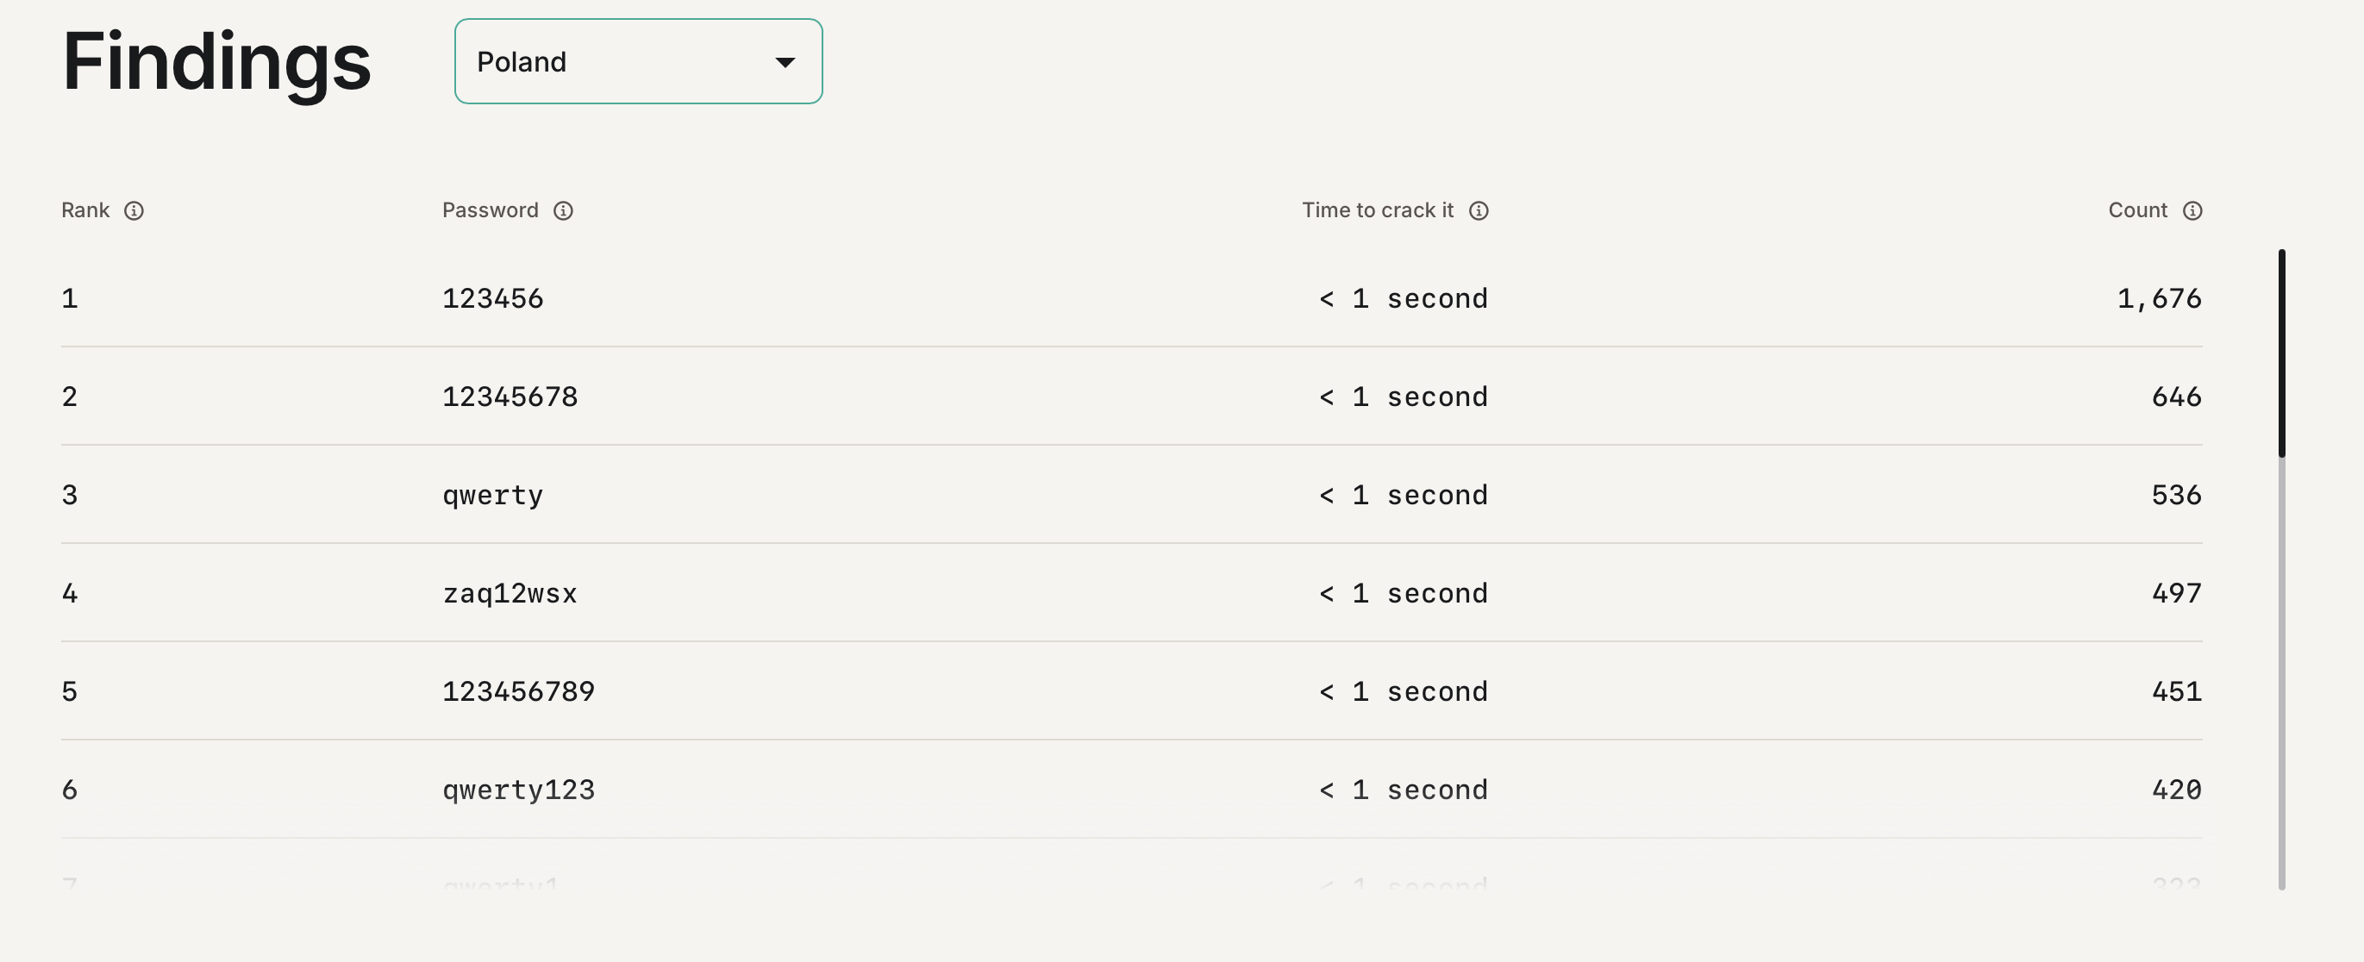
Task: Click the Password column header
Action: [x=490, y=210]
